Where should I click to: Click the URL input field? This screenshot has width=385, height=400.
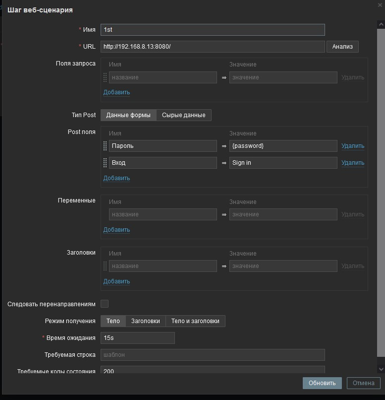pos(213,47)
